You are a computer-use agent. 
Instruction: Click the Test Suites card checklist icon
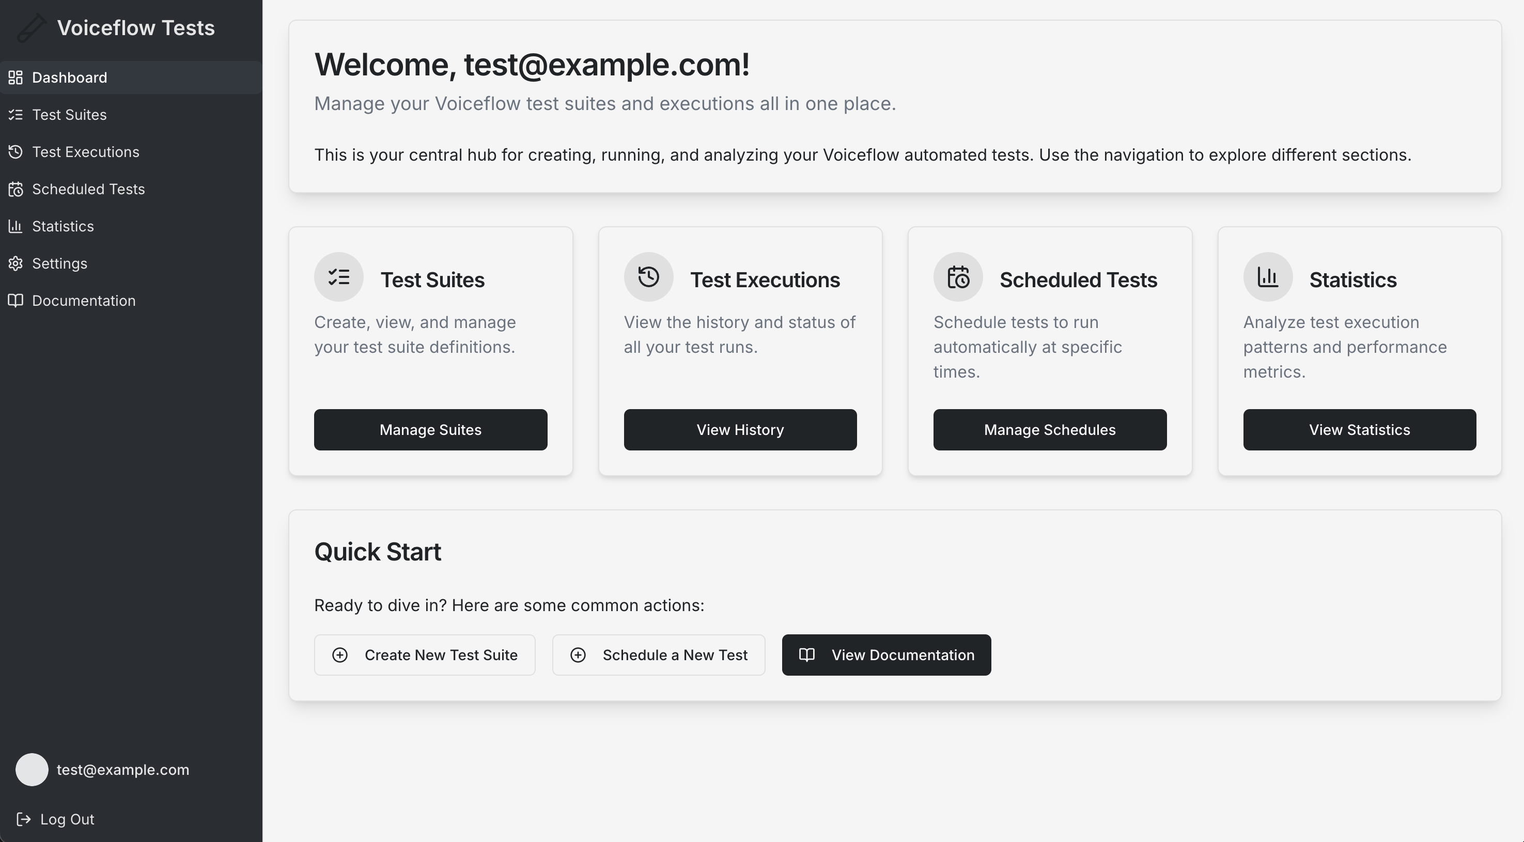point(339,277)
